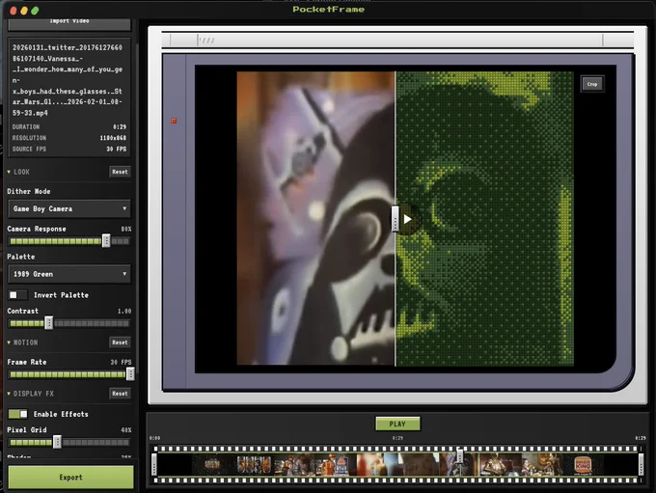This screenshot has height=493, width=656.
Task: Collapse the DISPLAY FX section
Action: click(x=30, y=394)
